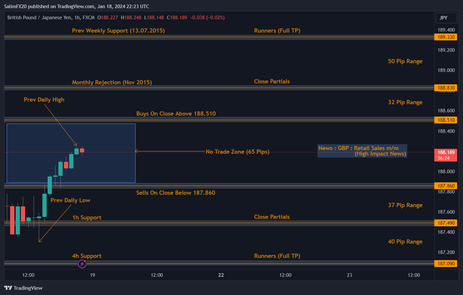Click the GBP Retail Sales news note box
The image size is (463, 295).
362,151
